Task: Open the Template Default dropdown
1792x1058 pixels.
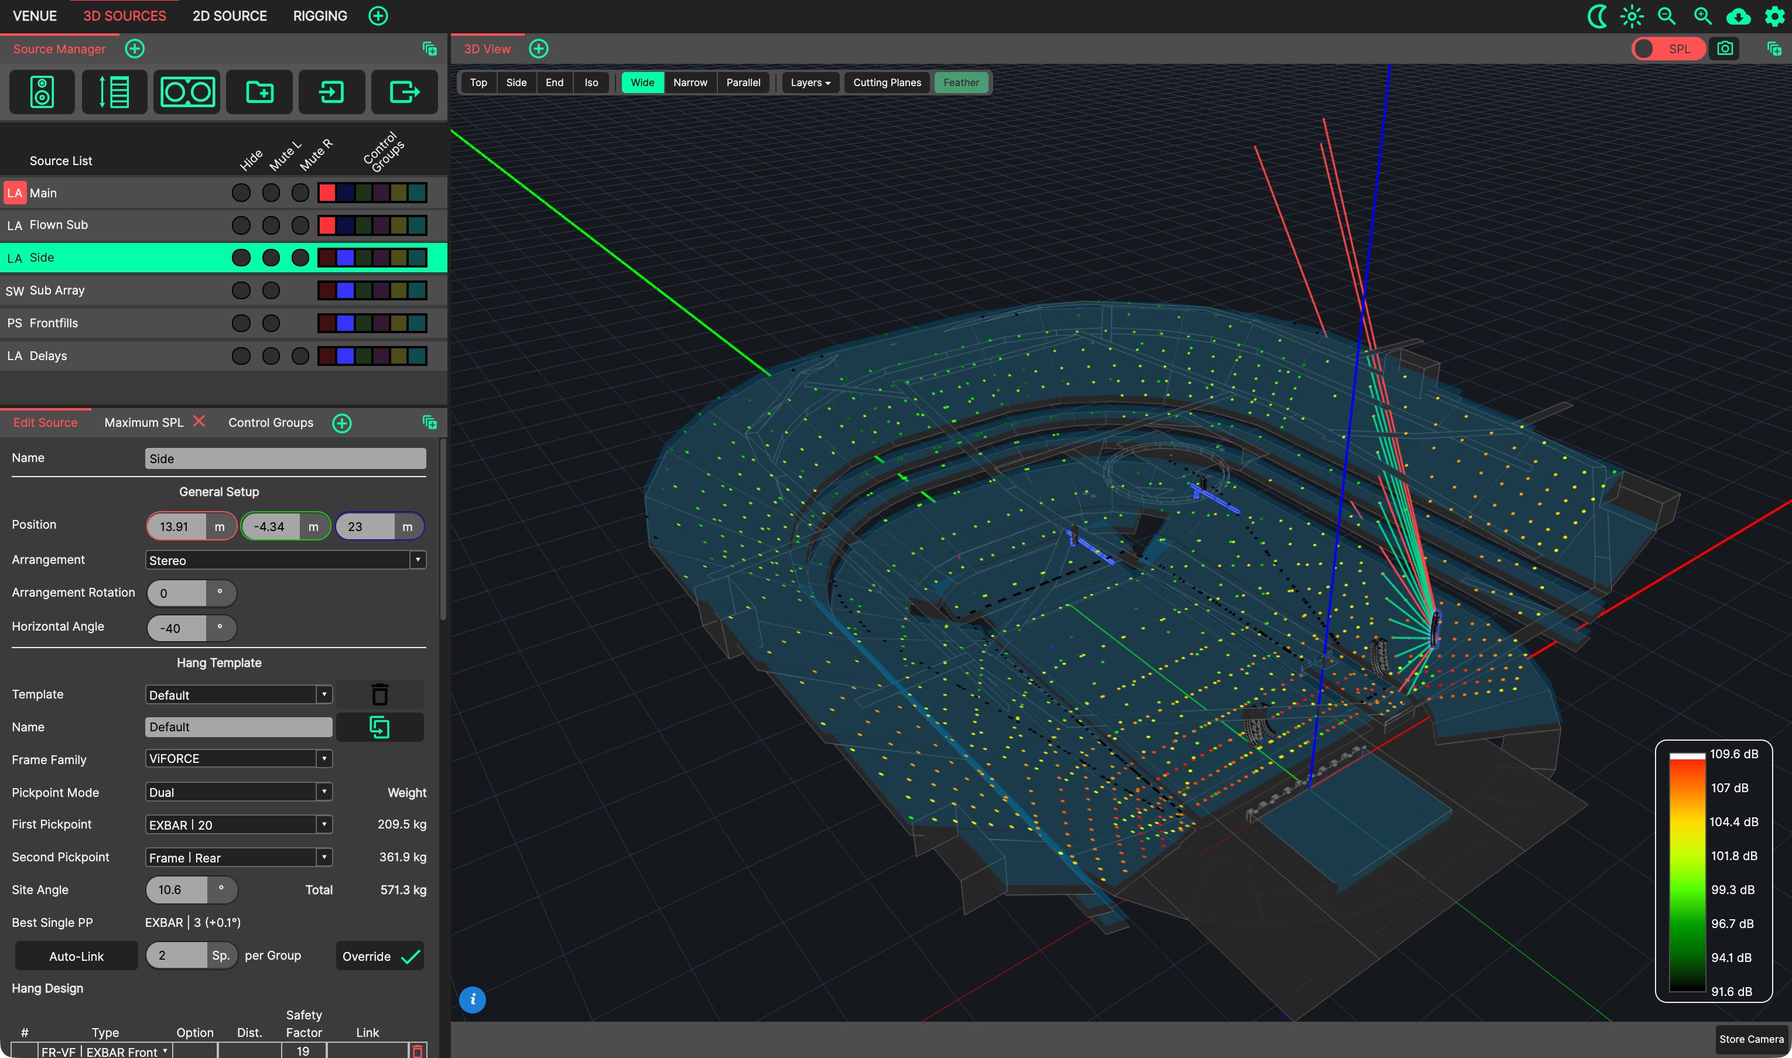Action: [x=239, y=694]
